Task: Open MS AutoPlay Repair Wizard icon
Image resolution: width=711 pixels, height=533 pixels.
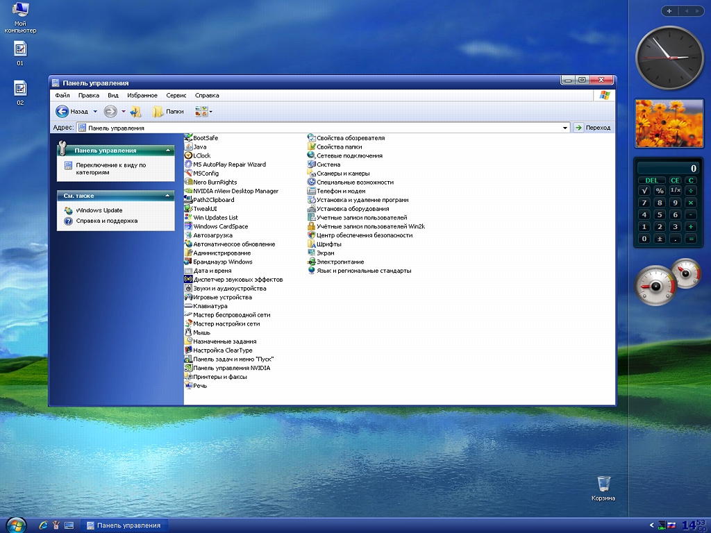Action: 189,164
